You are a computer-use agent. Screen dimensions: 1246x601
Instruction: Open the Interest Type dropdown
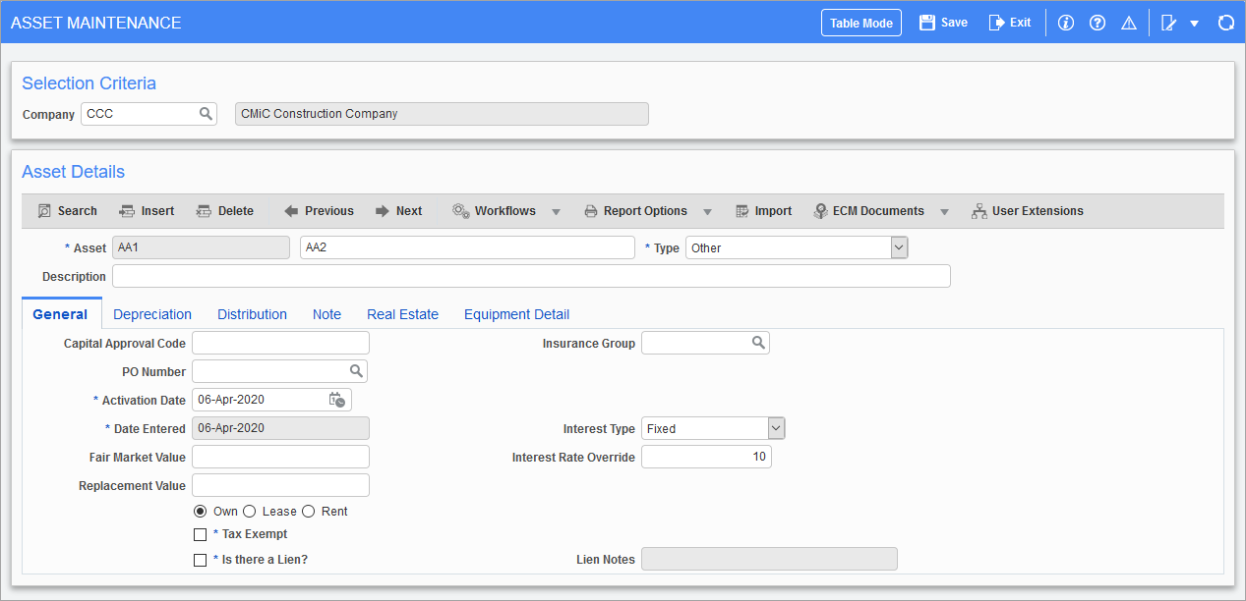click(775, 427)
